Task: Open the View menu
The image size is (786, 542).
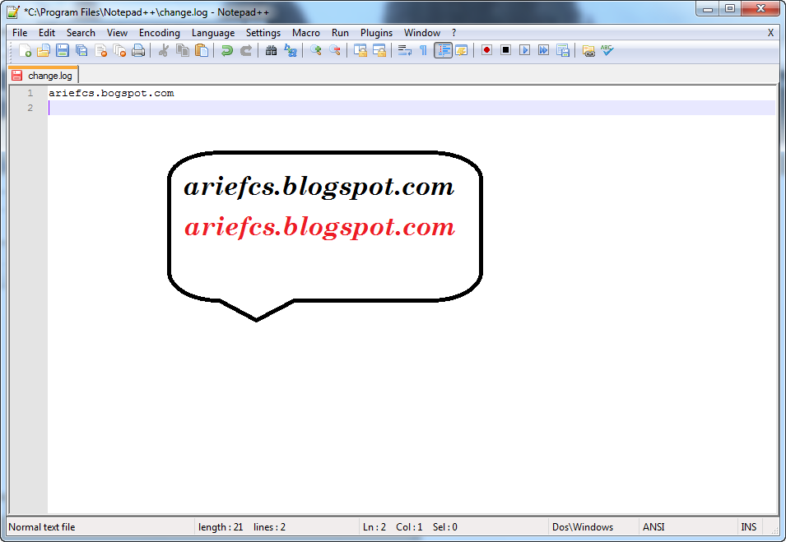Action: [x=117, y=33]
